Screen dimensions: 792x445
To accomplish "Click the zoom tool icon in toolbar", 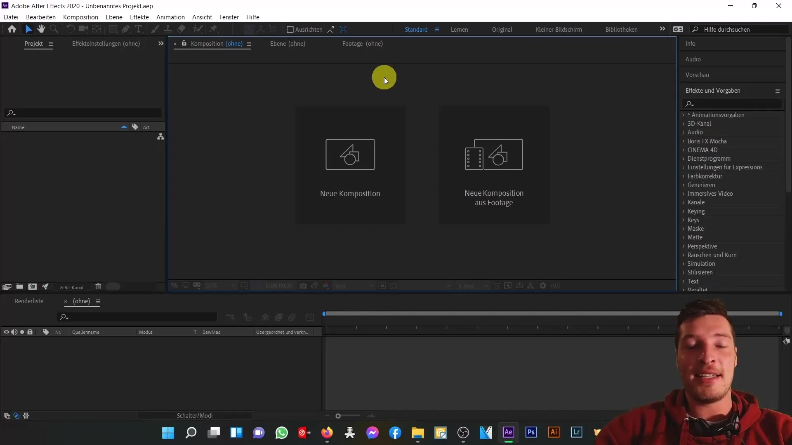I will [54, 29].
